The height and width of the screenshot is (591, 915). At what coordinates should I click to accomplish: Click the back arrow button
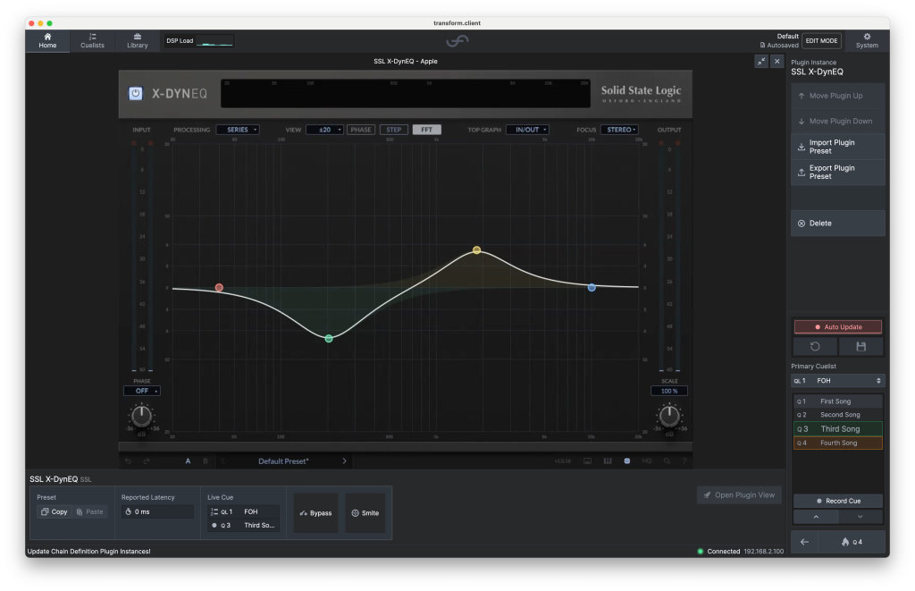tap(805, 542)
